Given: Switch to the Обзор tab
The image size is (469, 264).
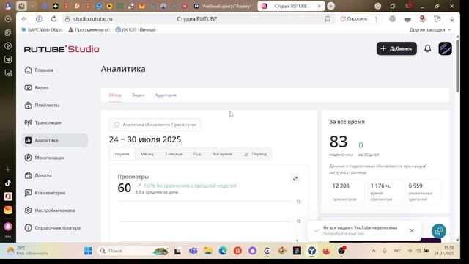Looking at the screenshot, I should (115, 95).
